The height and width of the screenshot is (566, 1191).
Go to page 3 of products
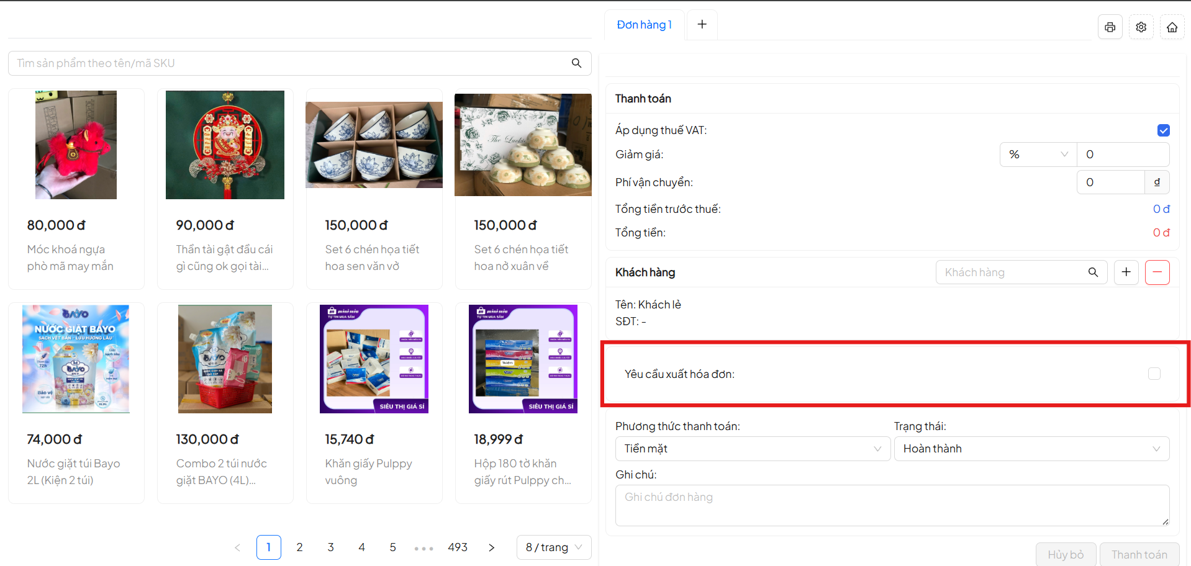point(330,547)
